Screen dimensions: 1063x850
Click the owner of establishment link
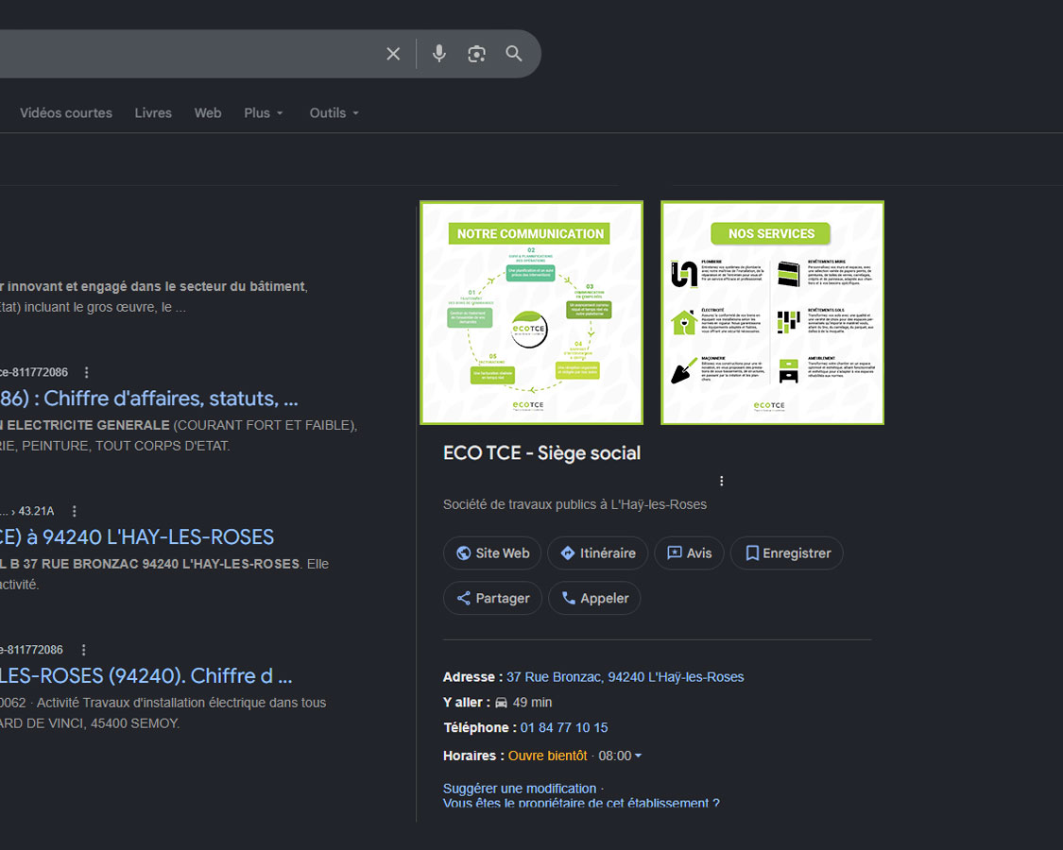581,803
